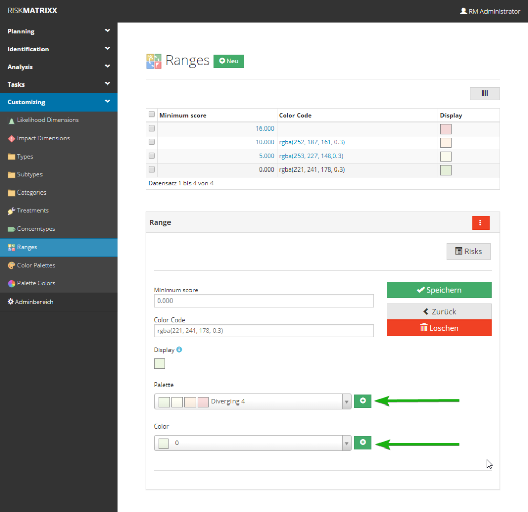Image resolution: width=528 pixels, height=512 pixels.
Task: Click the Likelihood Dimensions triangle icon
Action: [x=11, y=121]
